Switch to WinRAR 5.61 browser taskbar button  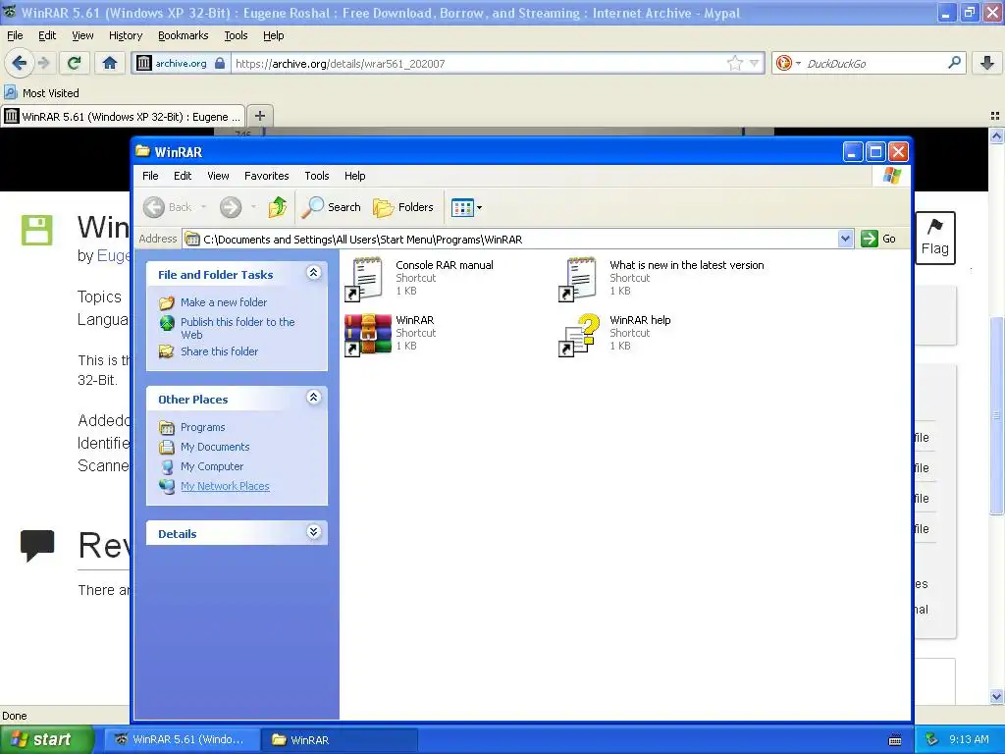(x=182, y=739)
